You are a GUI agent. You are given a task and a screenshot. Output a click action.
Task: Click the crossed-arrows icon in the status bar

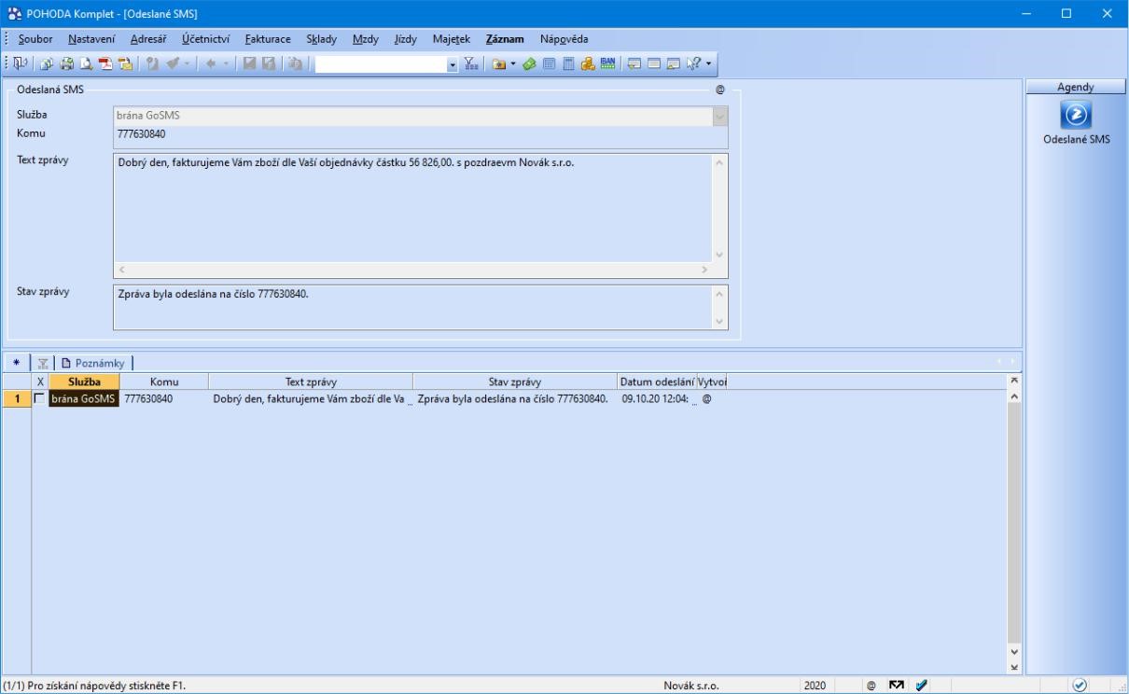point(896,686)
